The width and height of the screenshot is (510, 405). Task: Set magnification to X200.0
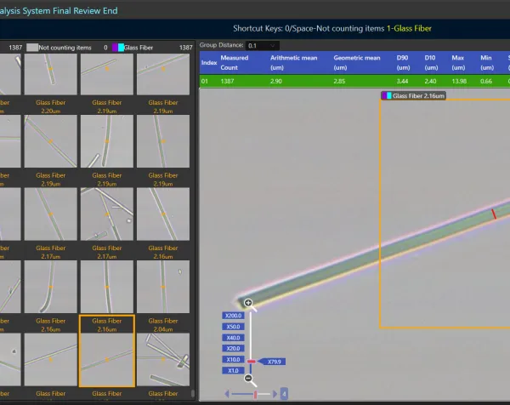point(233,316)
